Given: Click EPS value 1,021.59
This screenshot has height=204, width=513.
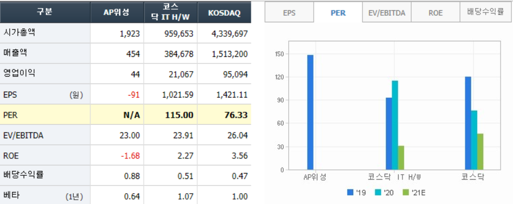Looking at the screenshot, I should (178, 95).
